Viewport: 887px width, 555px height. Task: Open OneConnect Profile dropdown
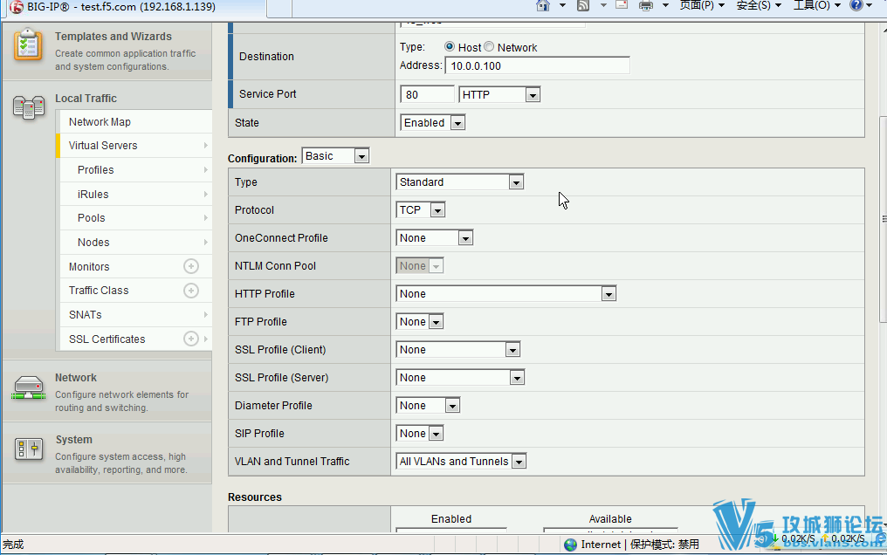435,238
